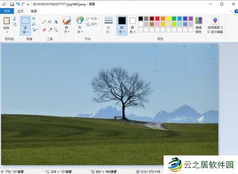Click the Magnifier zoom tool
Image resolution: width=238 pixels, height=174 pixels.
[56, 30]
